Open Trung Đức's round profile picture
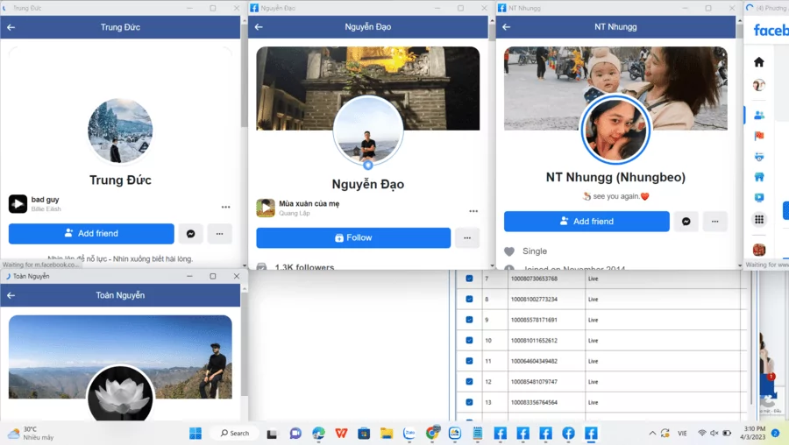 click(x=120, y=131)
